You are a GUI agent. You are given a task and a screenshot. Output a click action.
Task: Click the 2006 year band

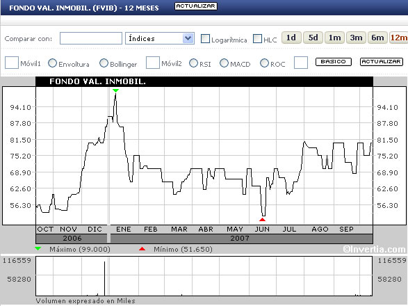(x=72, y=239)
